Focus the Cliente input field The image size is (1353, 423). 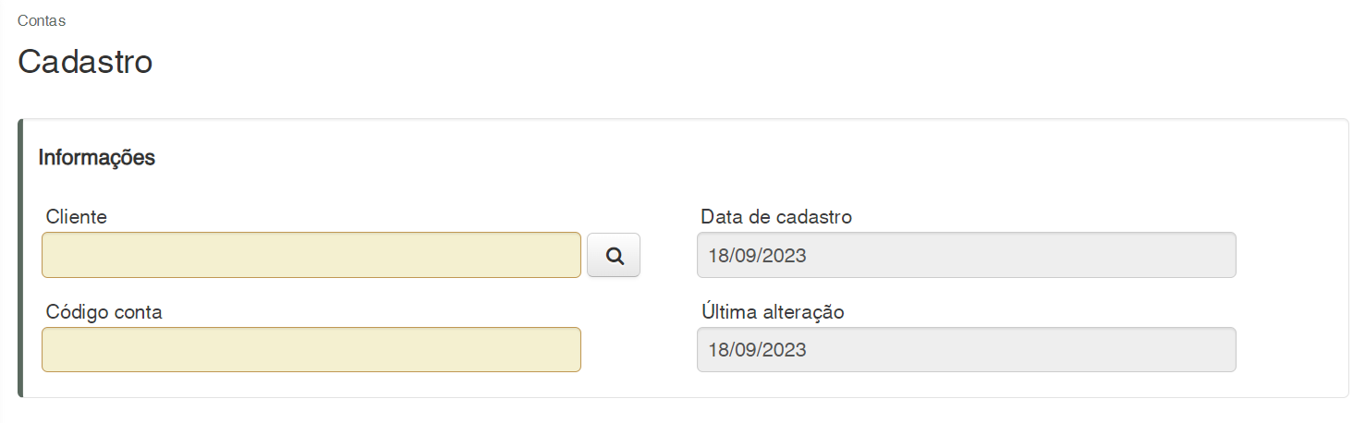point(311,255)
